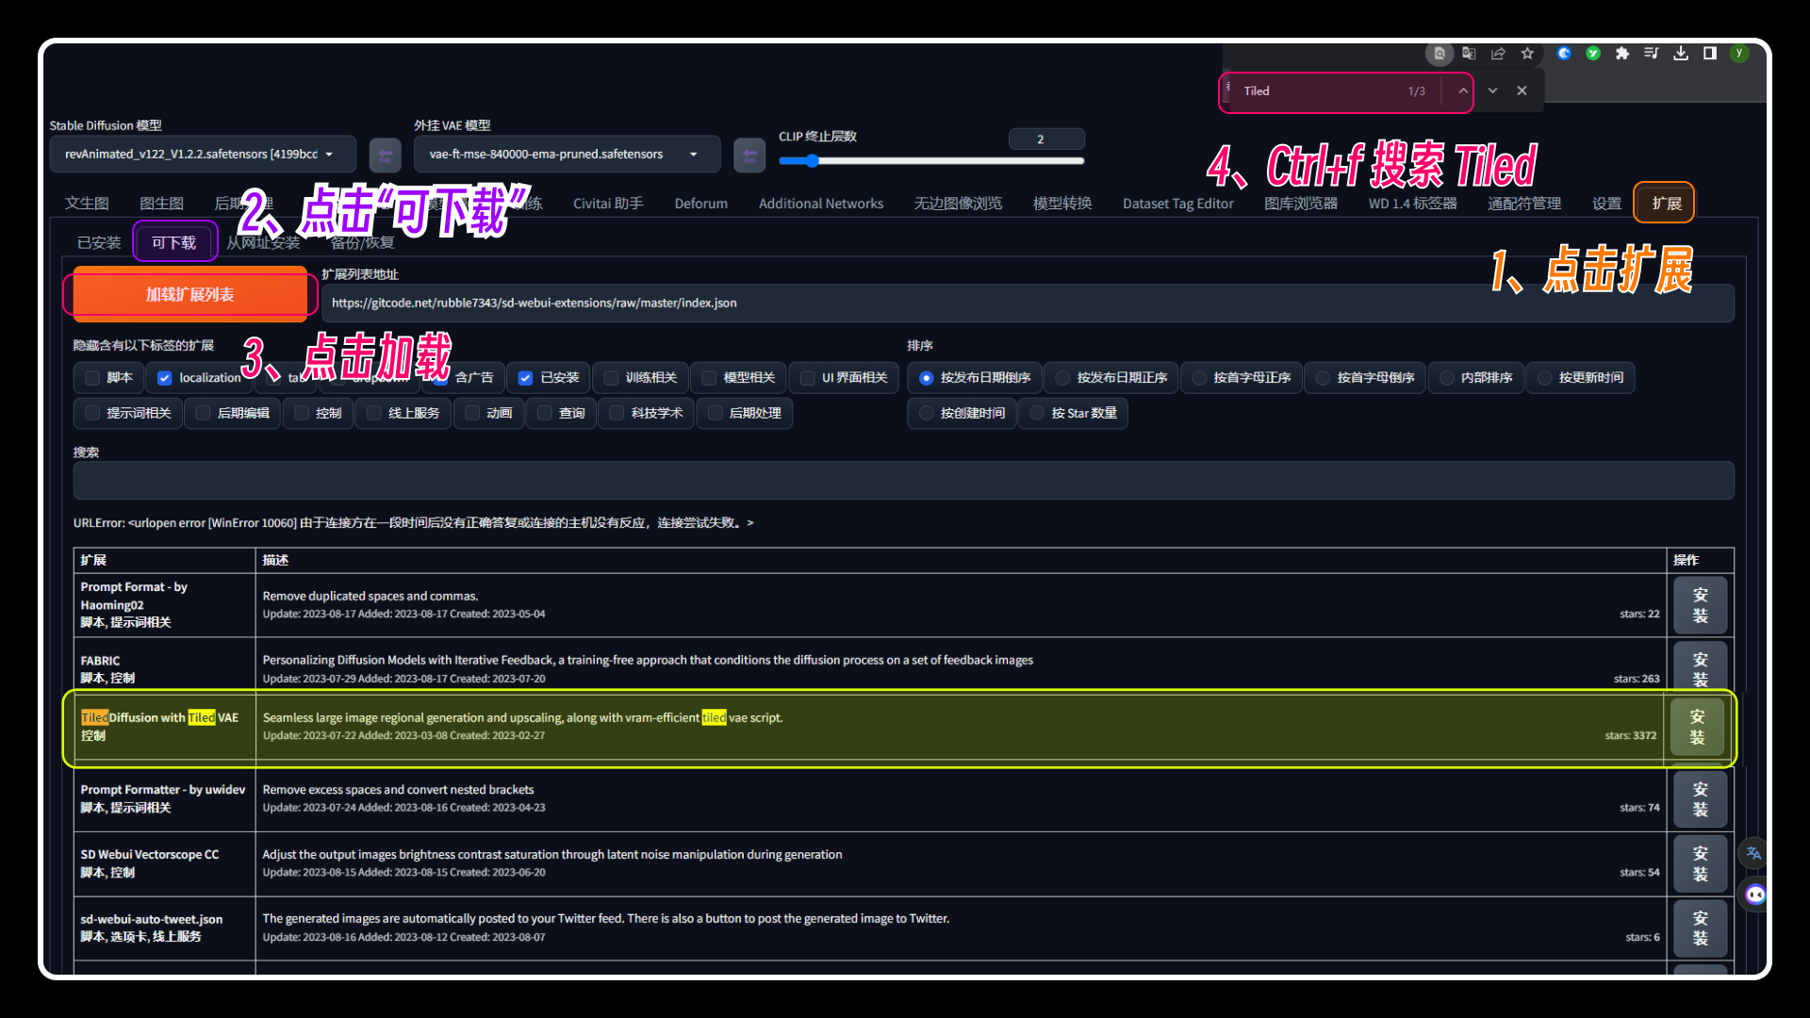The height and width of the screenshot is (1018, 1810).
Task: Open the 设置 tab
Action: point(1606,204)
